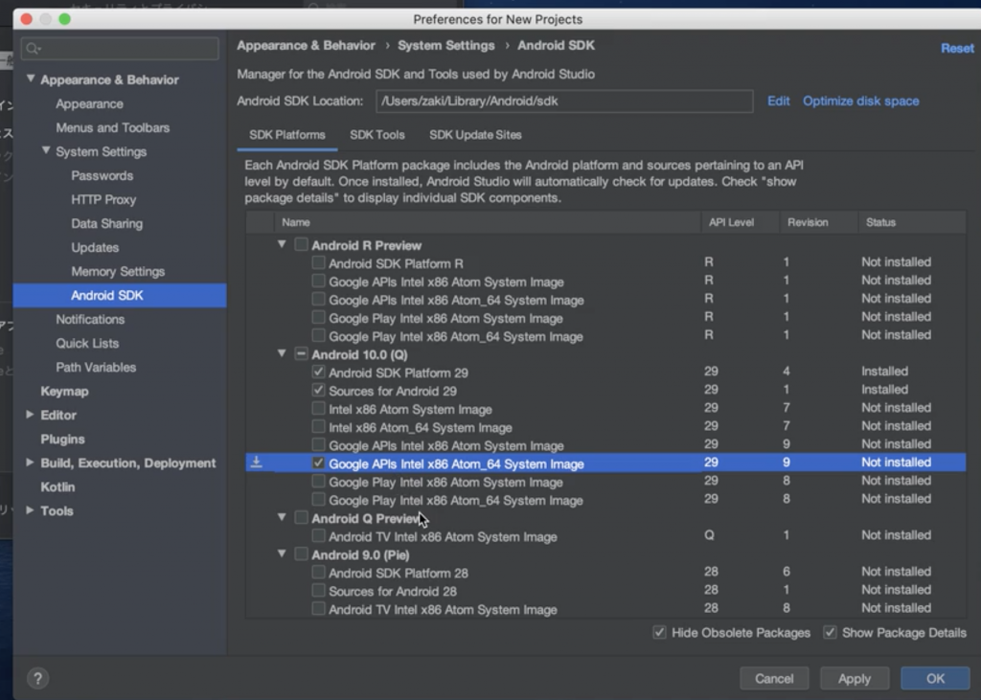This screenshot has height=700, width=981.
Task: Collapse the Android 9.0 (Pie) group
Action: (282, 553)
